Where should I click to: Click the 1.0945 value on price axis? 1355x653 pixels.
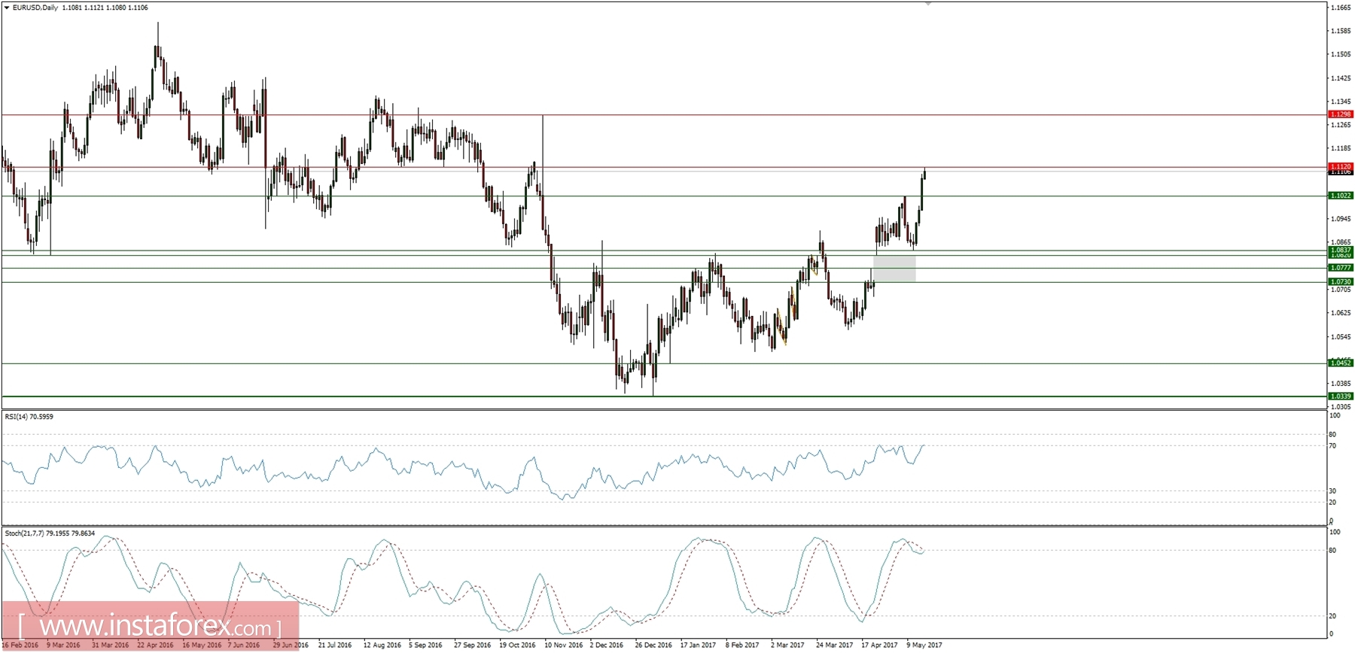(x=1340, y=219)
